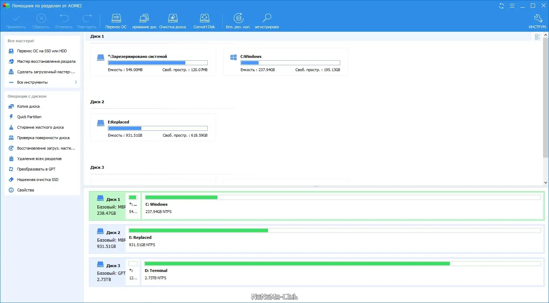Select Восстановление загруз. мастера operation
Screen dimensions: 549x303
43,148
